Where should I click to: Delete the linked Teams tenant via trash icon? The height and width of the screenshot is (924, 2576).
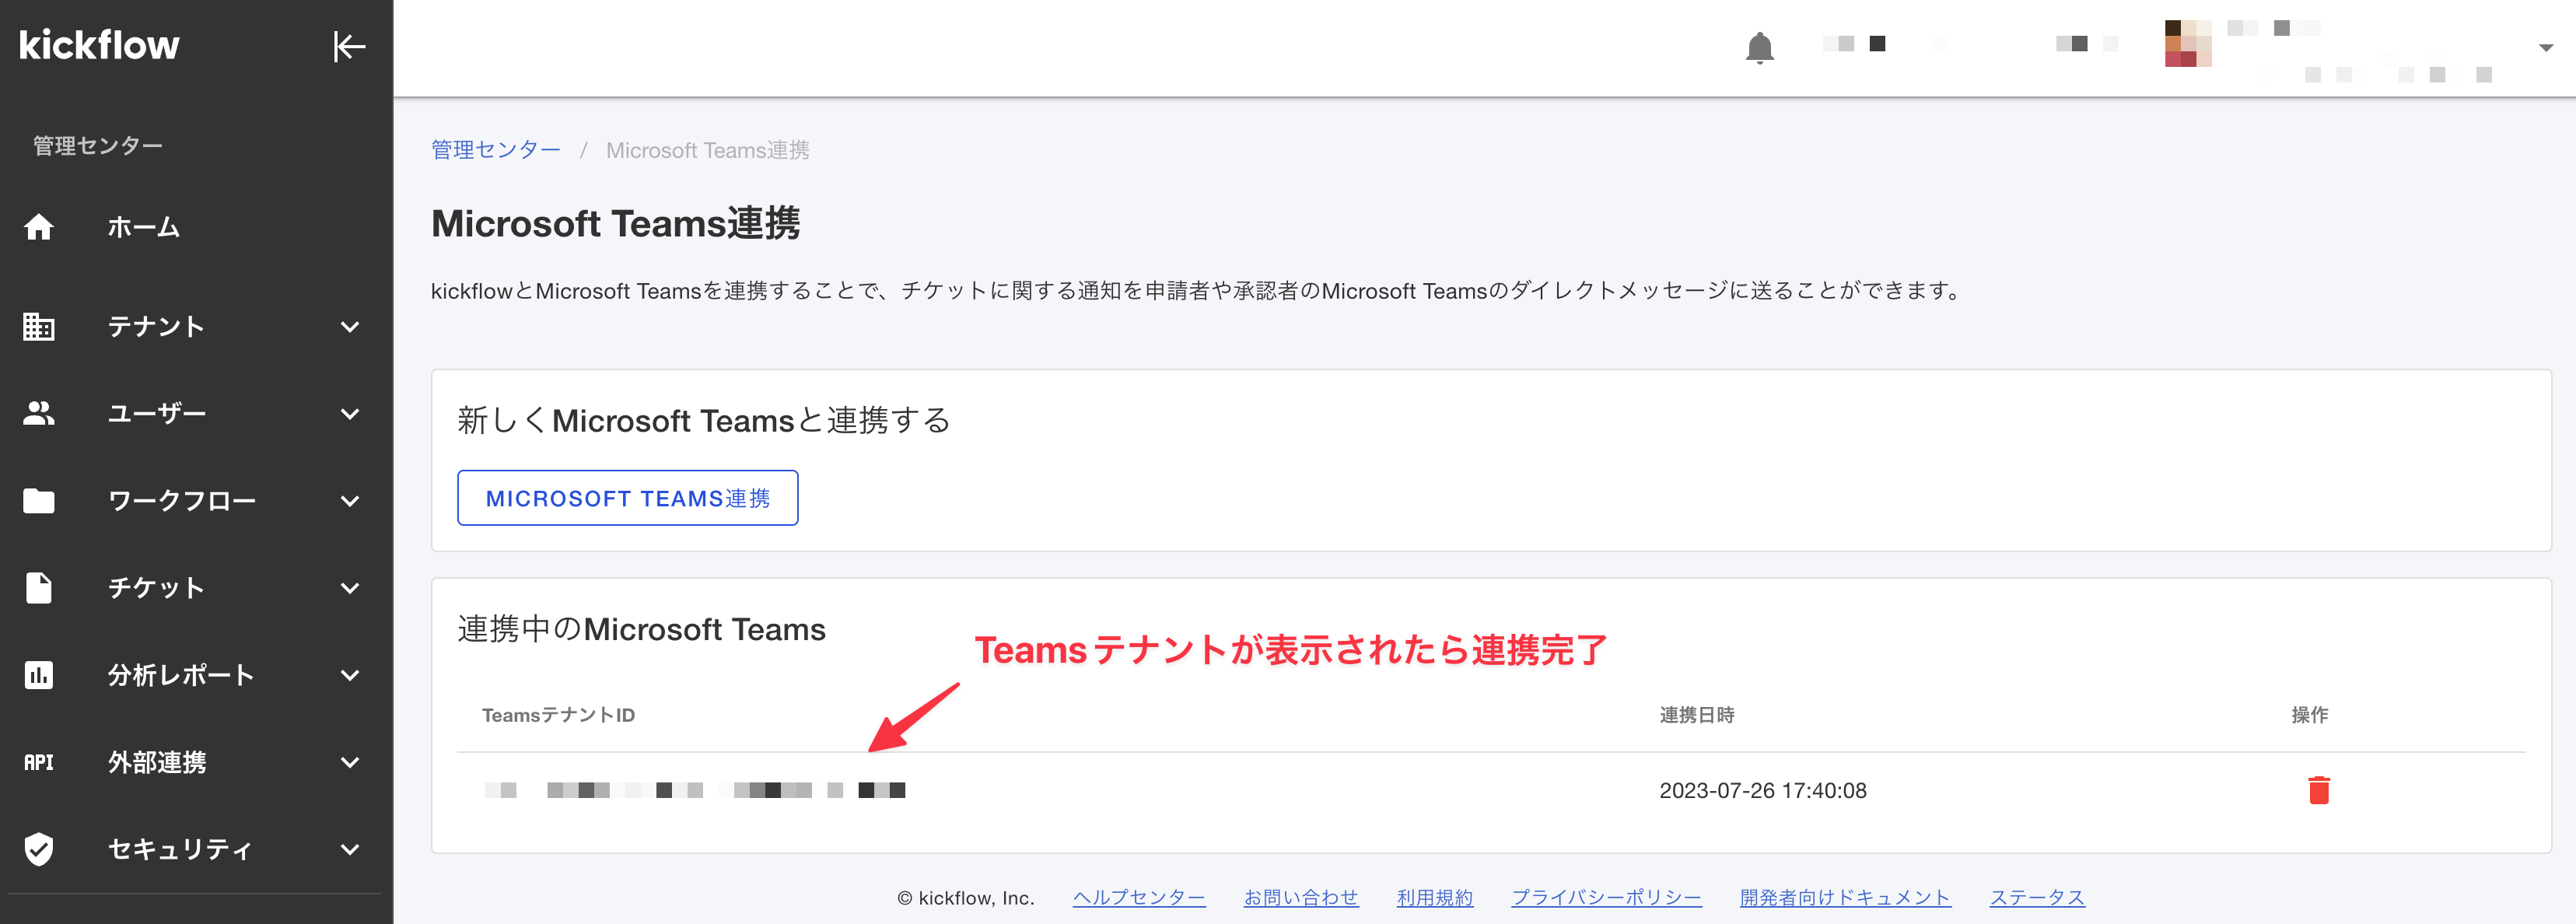(x=2318, y=790)
